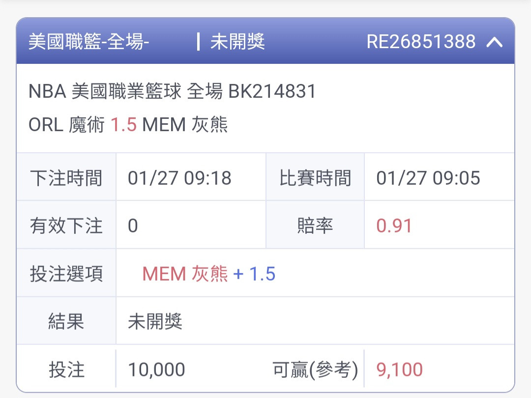This screenshot has width=531, height=398.
Task: Select the 美國職籃-全場- header title
Action: (88, 42)
